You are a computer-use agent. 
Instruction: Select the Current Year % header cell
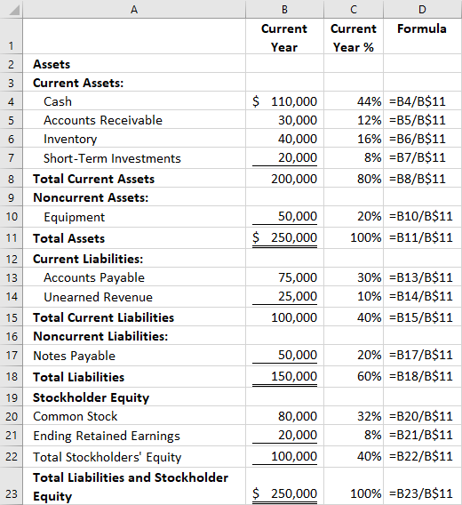pyautogui.click(x=354, y=37)
